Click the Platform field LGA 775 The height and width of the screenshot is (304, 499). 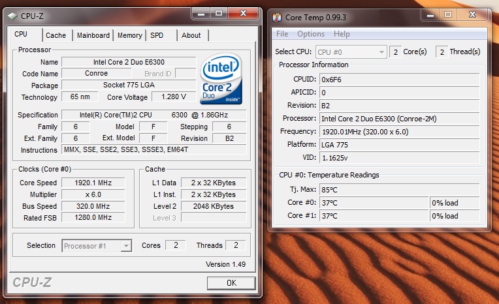pos(399,145)
